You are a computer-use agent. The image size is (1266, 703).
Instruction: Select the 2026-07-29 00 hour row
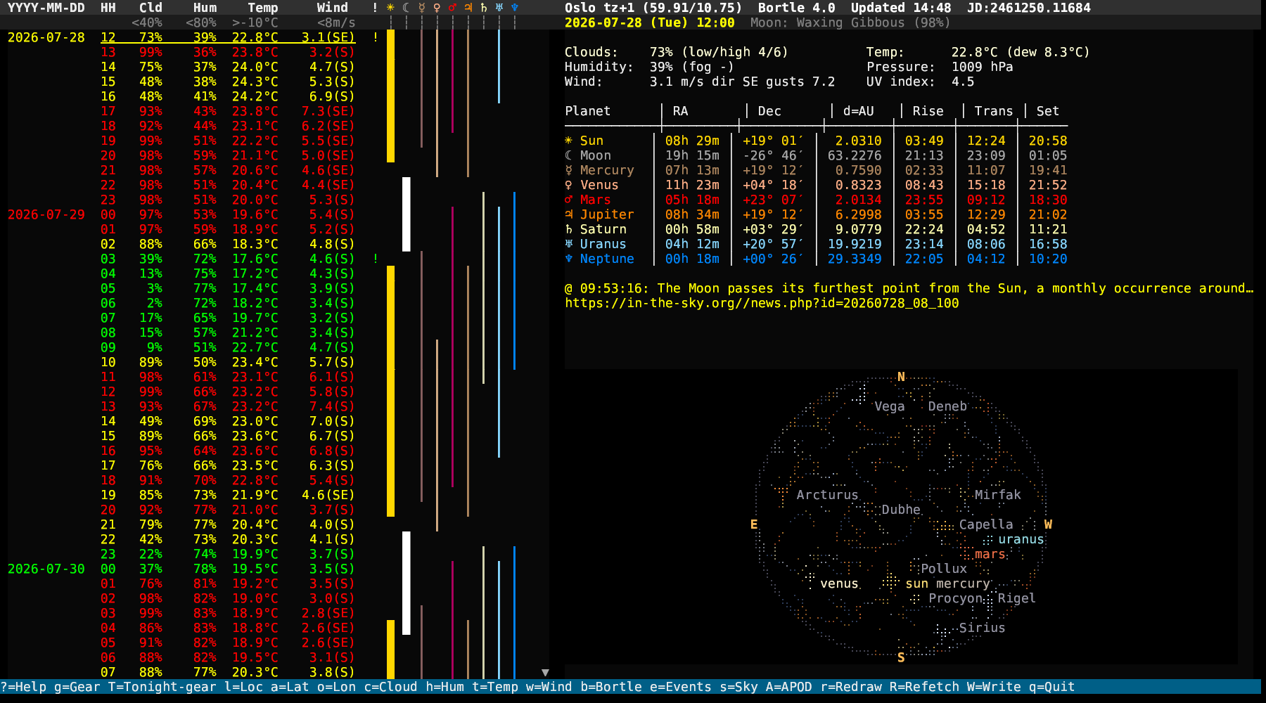click(x=181, y=214)
